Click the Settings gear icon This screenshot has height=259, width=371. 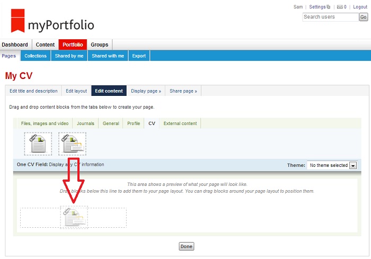tap(329, 7)
